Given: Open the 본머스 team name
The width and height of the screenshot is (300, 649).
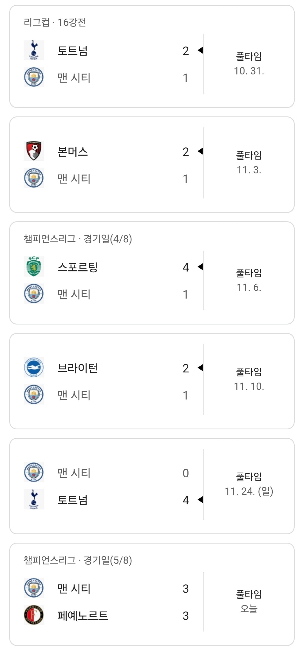Looking at the screenshot, I should pyautogui.click(x=73, y=152).
